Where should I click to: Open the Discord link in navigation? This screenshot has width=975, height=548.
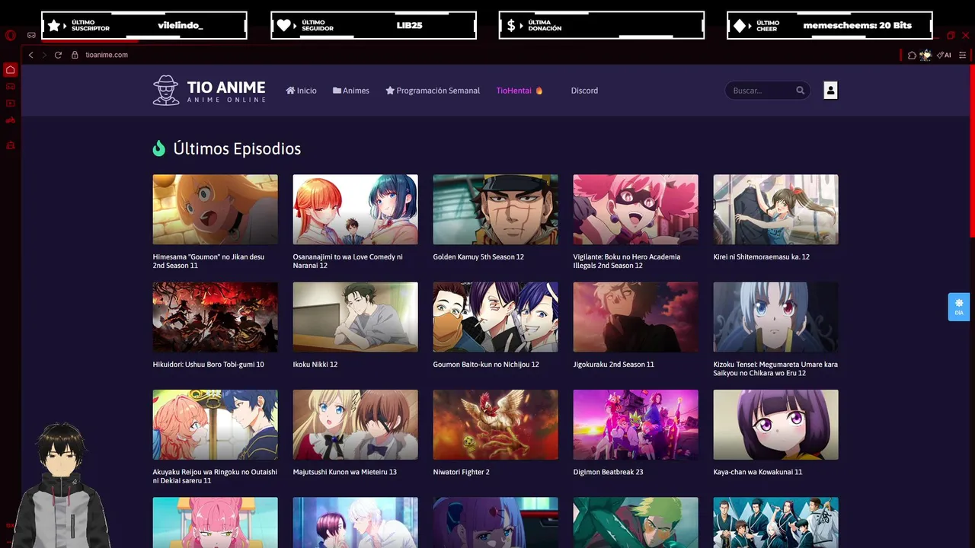pos(584,91)
